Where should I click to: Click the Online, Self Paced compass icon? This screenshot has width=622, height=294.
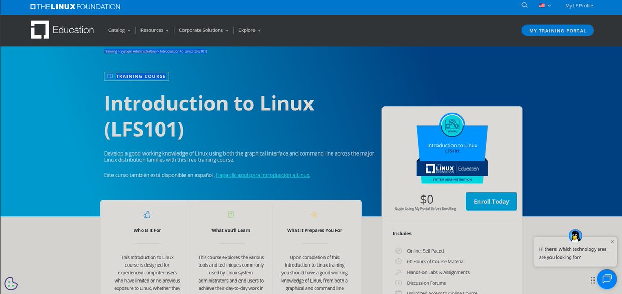398,250
